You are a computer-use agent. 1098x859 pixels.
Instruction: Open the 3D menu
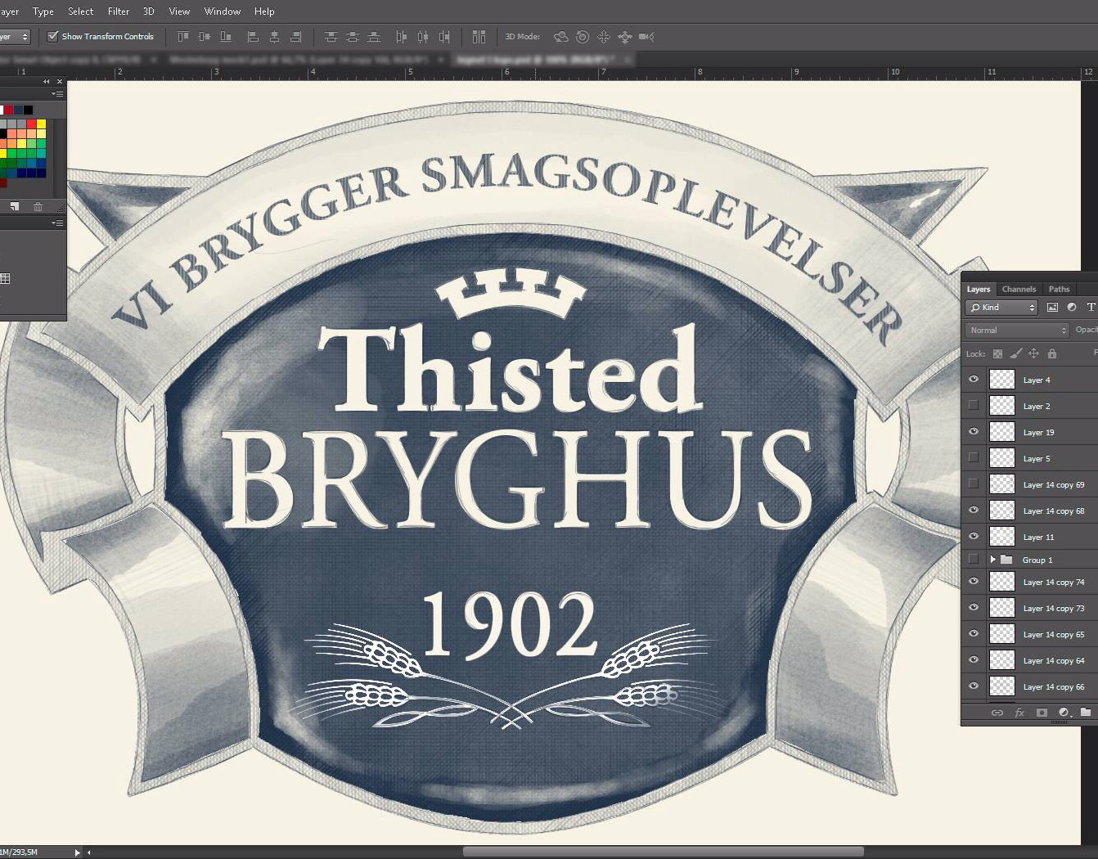(x=149, y=11)
